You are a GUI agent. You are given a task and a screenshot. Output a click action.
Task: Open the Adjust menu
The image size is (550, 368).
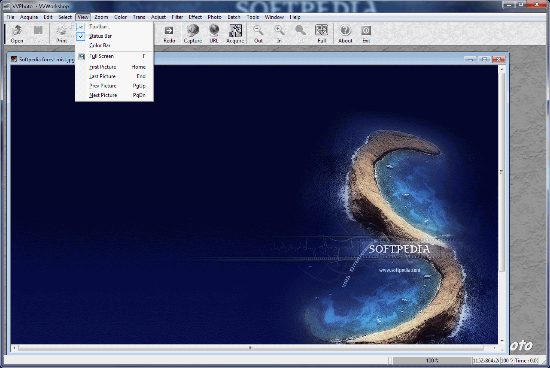[158, 17]
